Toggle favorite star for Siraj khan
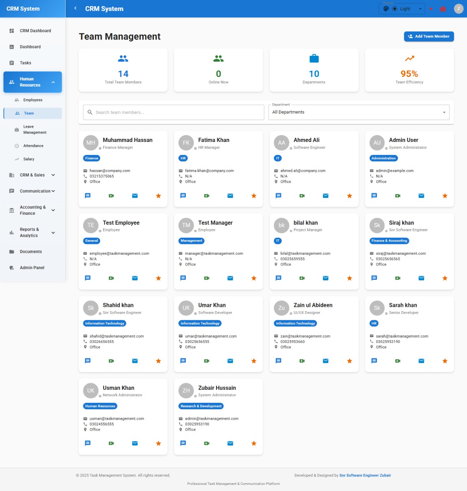The width and height of the screenshot is (467, 491). [x=445, y=278]
